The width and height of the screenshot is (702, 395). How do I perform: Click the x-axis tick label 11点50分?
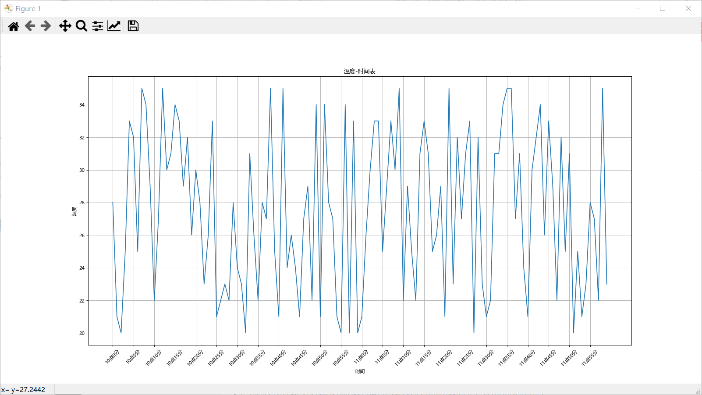point(569,358)
